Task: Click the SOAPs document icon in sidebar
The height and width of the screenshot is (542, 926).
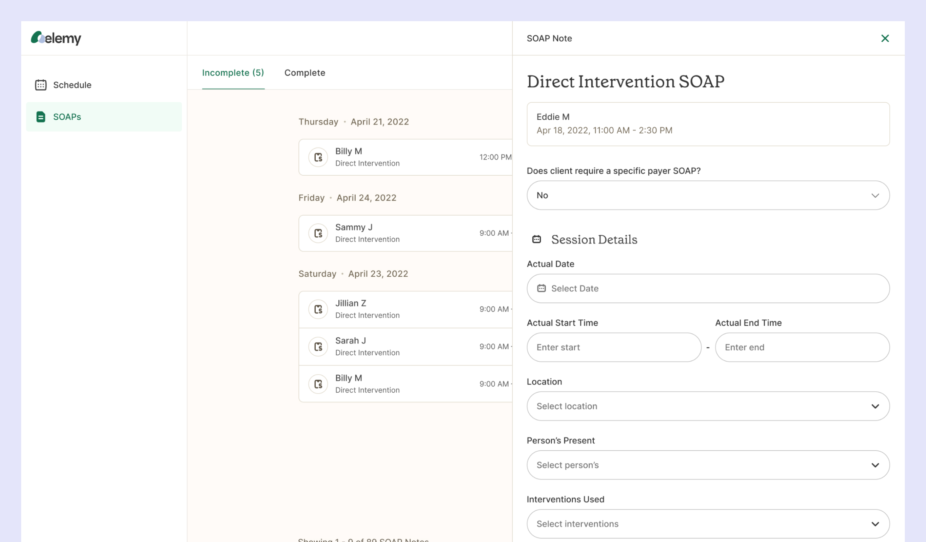Action: tap(40, 117)
